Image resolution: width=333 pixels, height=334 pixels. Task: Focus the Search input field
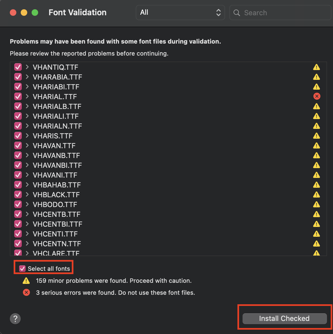coord(280,13)
